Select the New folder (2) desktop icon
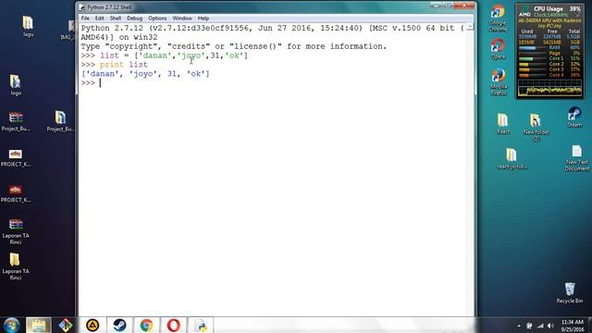 click(536, 128)
